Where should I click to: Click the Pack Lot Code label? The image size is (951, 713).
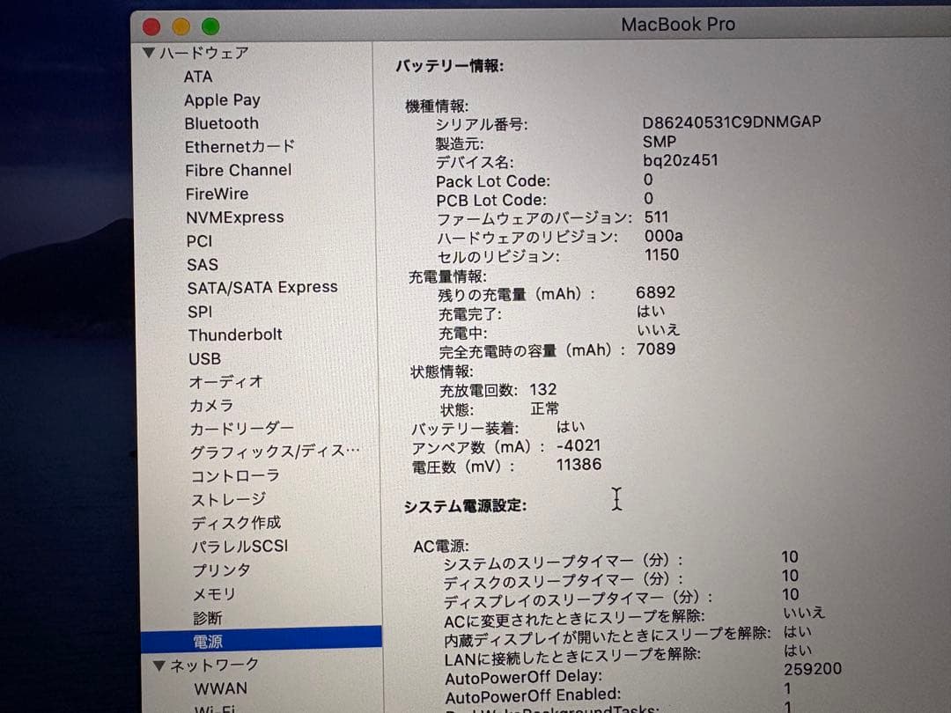pyautogui.click(x=493, y=181)
